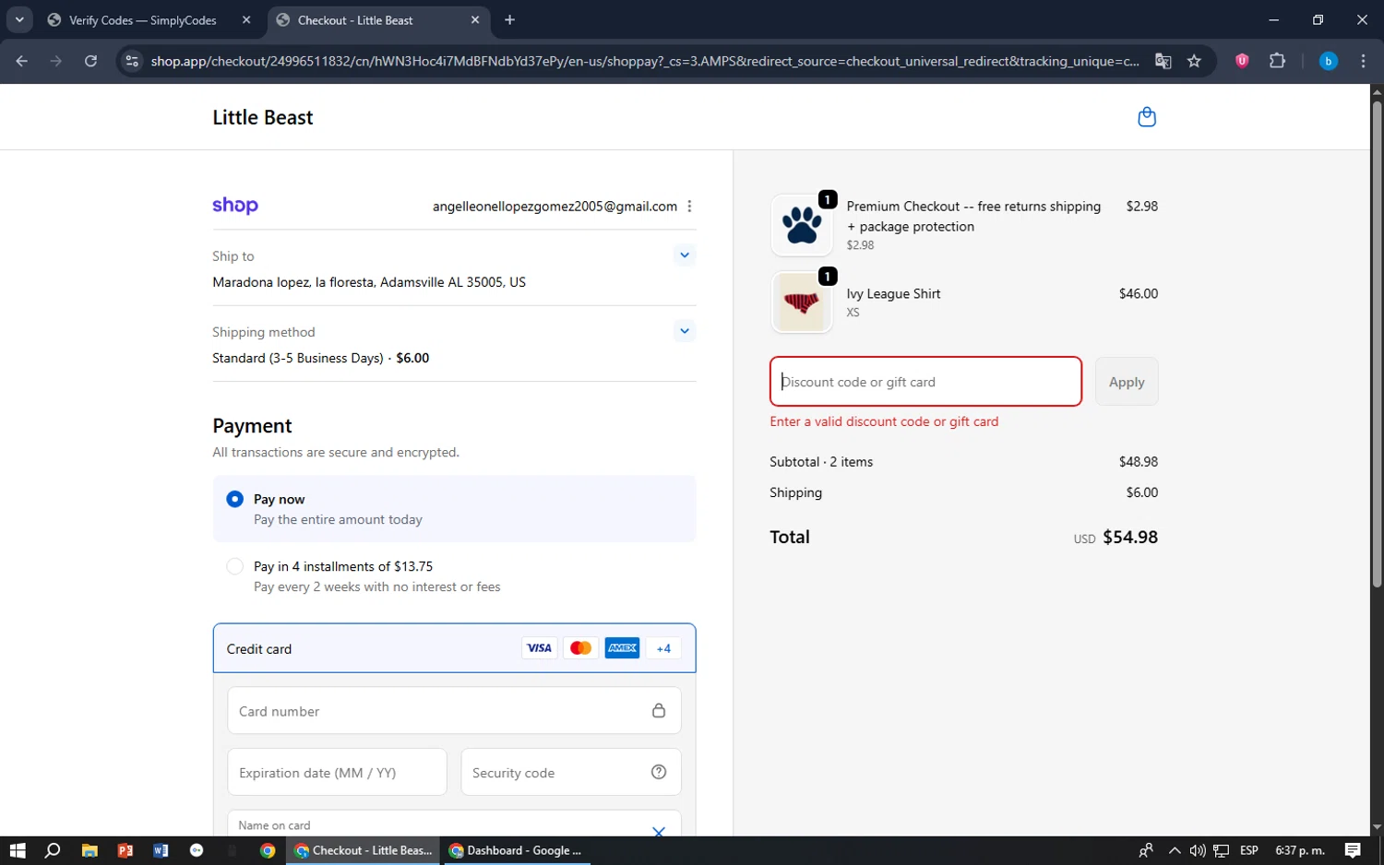Close the Verify Codes tab
Image resolution: width=1384 pixels, height=865 pixels.
246,20
